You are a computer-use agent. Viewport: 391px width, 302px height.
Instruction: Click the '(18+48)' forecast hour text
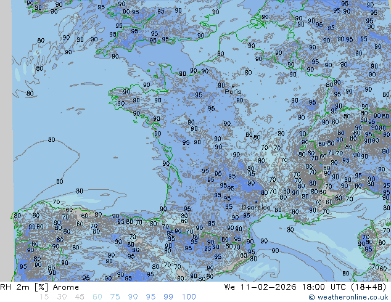(x=369, y=287)
